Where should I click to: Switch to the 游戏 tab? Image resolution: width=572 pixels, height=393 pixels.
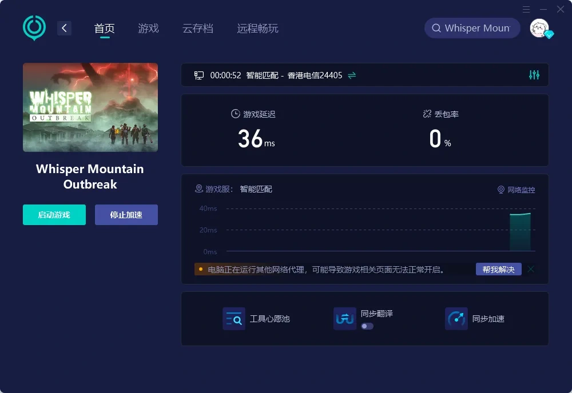(149, 28)
